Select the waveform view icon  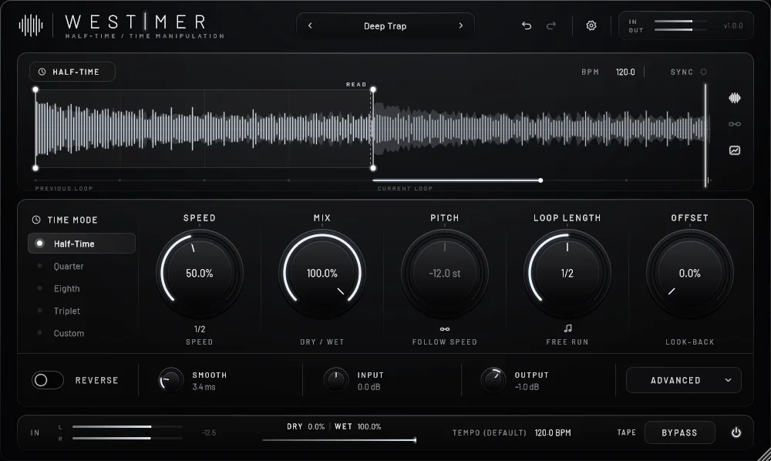(x=735, y=98)
